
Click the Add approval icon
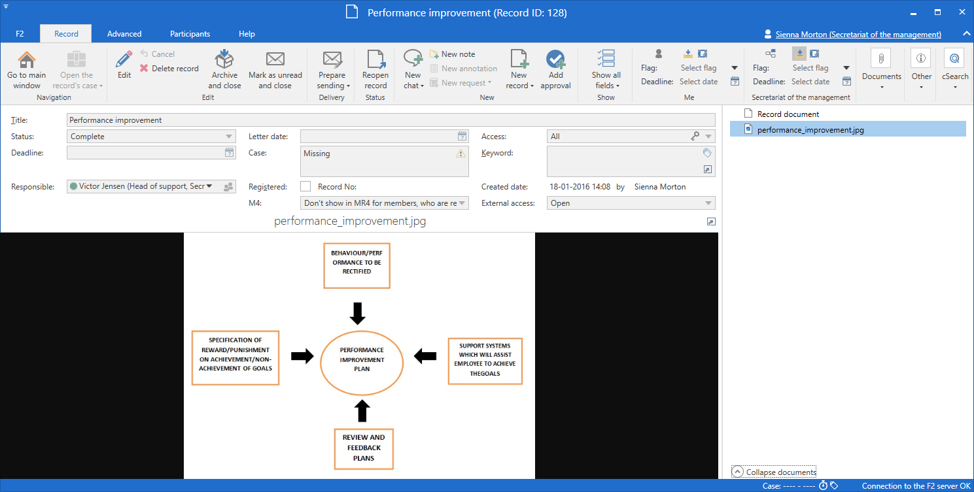[555, 60]
